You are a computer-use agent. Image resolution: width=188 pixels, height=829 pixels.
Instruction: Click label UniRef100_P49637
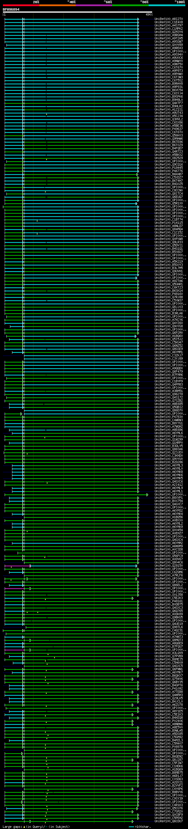pos(169,129)
